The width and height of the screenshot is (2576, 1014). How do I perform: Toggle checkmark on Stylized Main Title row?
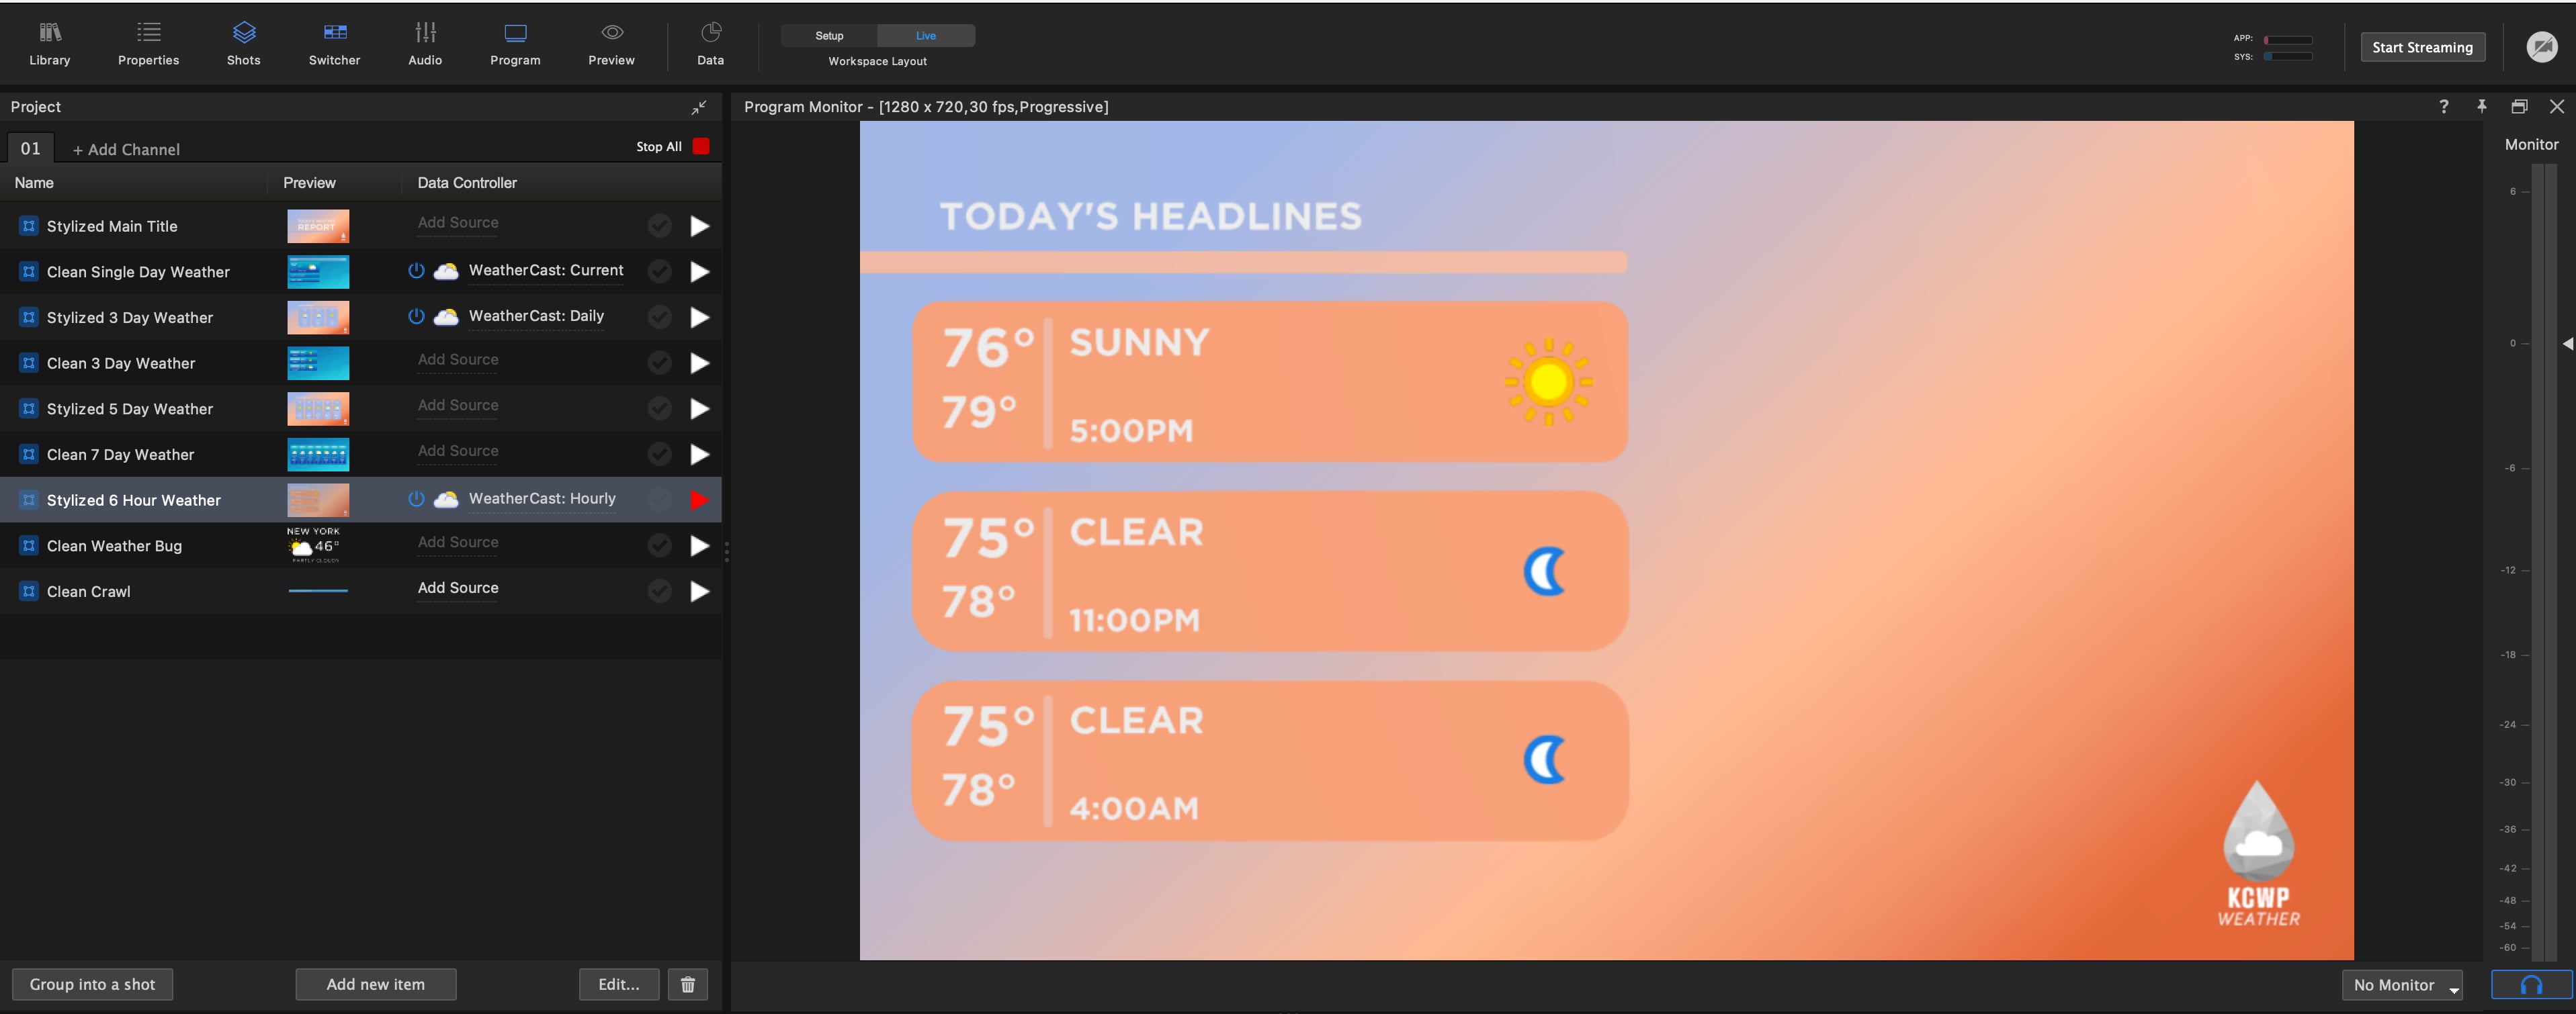click(x=659, y=226)
